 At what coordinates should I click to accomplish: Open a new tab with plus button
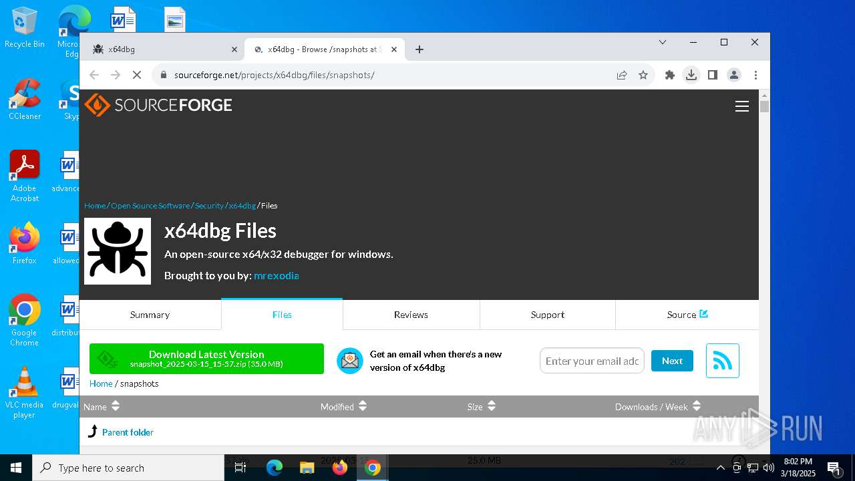419,49
